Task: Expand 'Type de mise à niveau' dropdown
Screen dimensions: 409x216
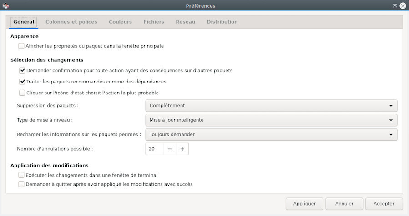Action: coord(271,120)
